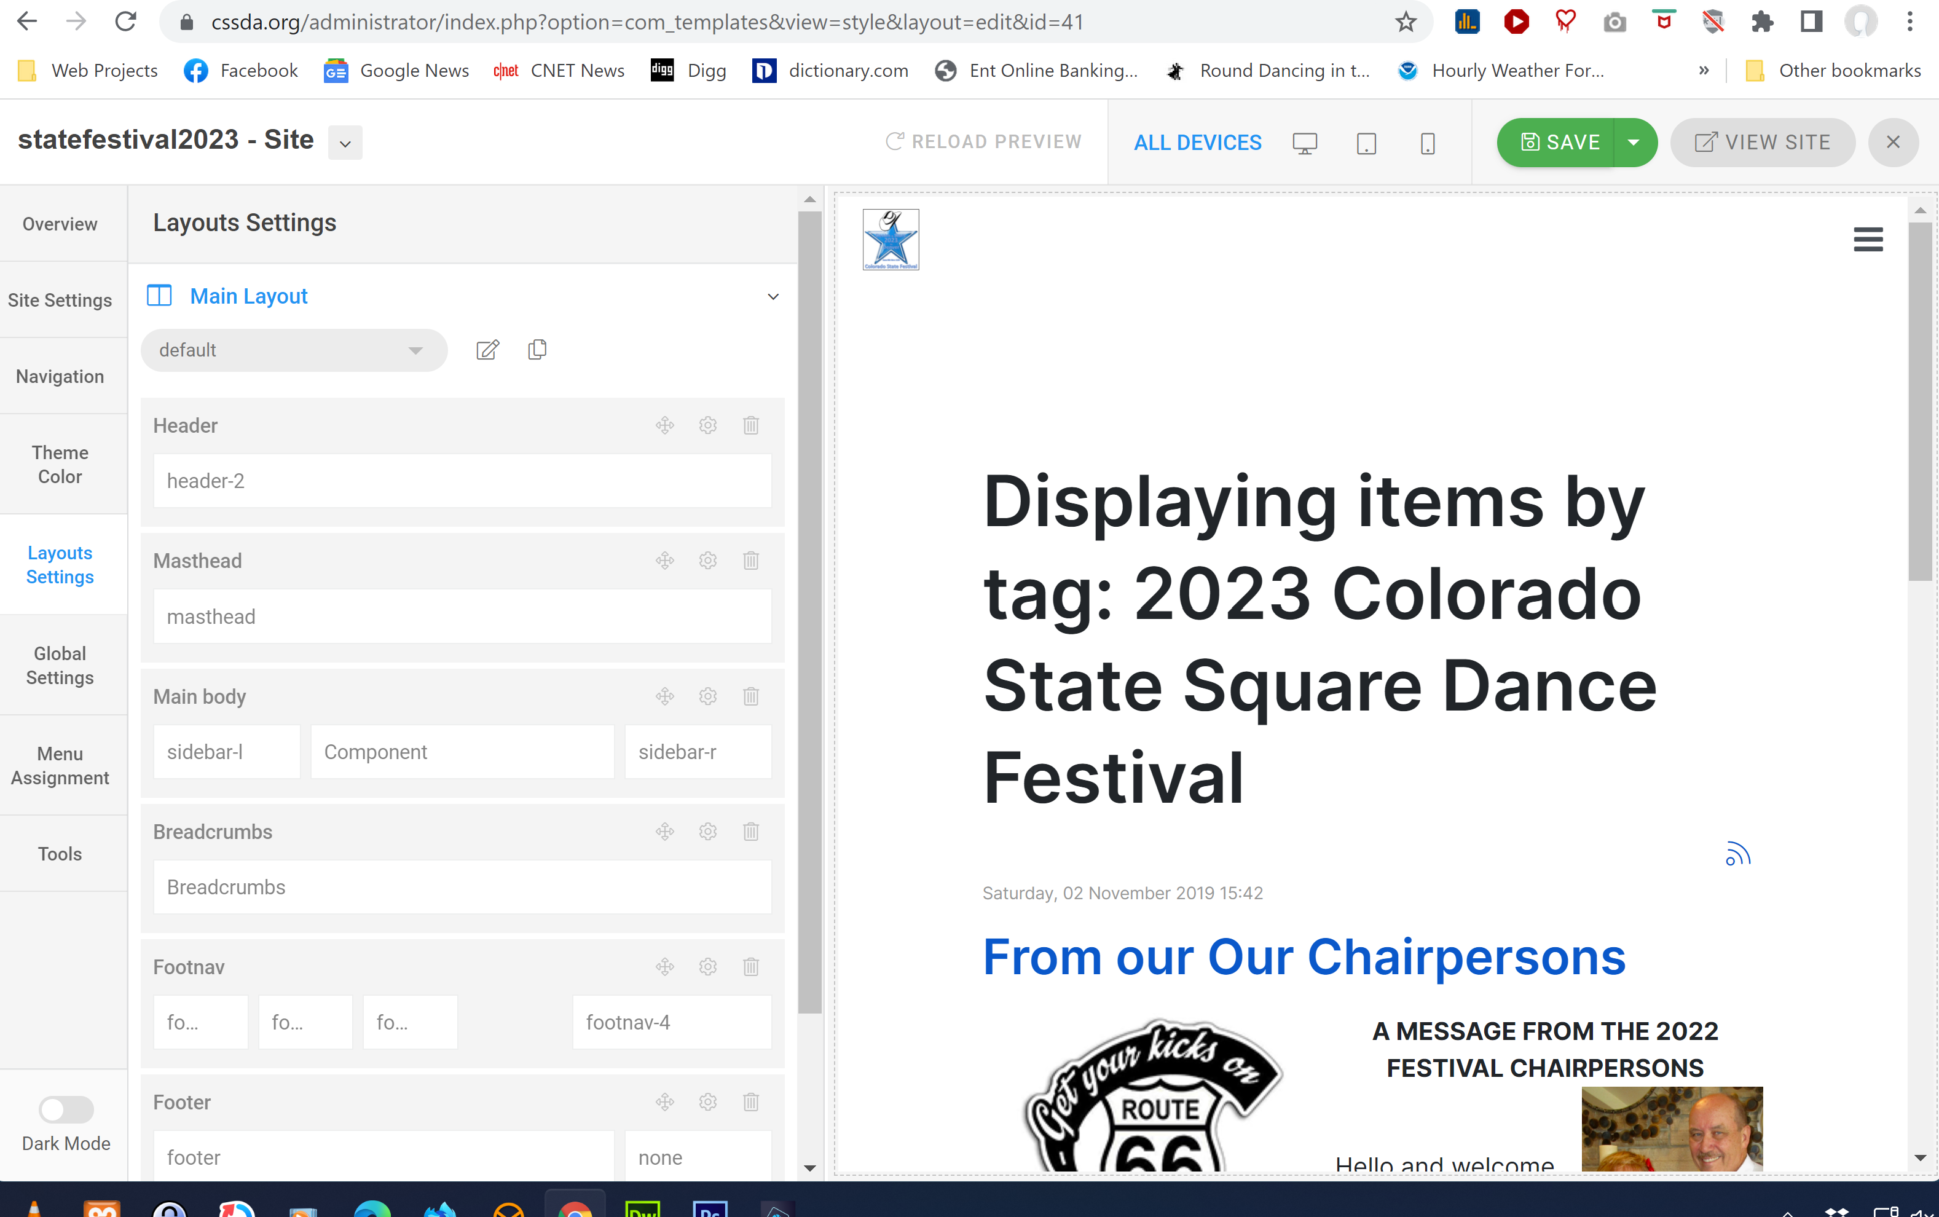Click the RSS feed icon in preview
Image resolution: width=1939 pixels, height=1217 pixels.
(x=1738, y=853)
